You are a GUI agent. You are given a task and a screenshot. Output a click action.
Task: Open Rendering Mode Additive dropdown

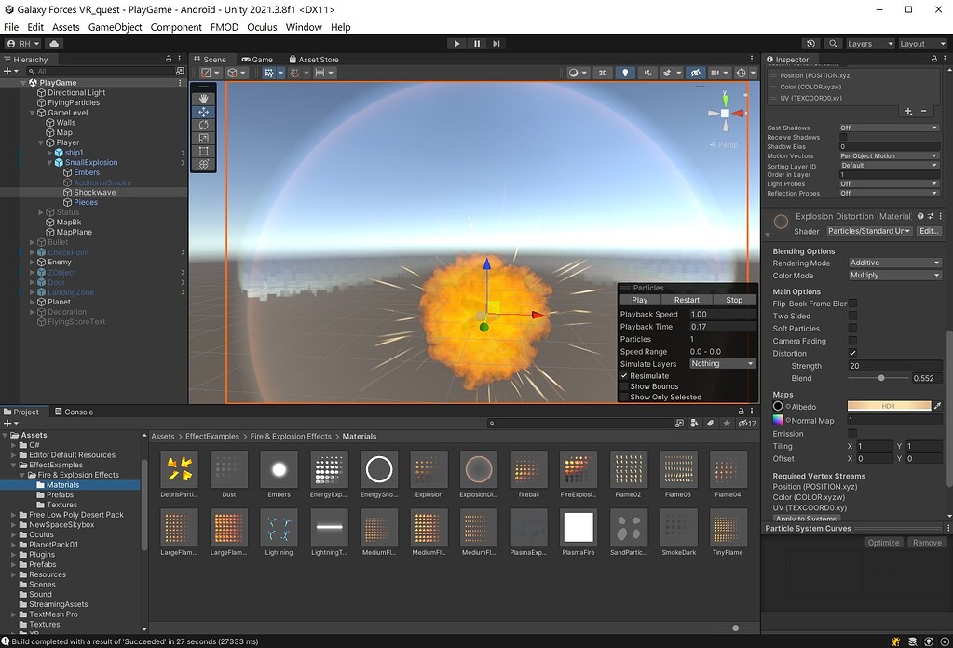coord(894,263)
